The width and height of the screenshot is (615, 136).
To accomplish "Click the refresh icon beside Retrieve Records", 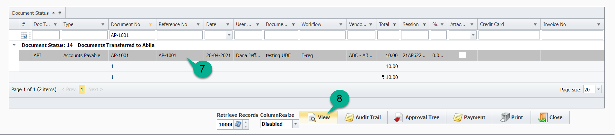I will [238, 124].
